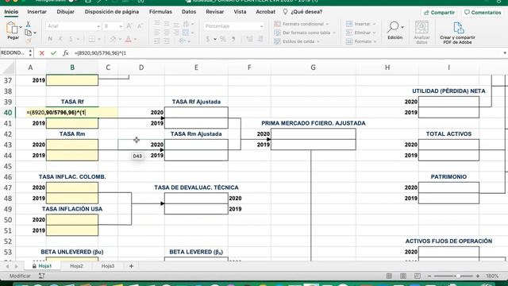
Task: Click the Negrita (N) bold icon
Action: pyautogui.click(x=50, y=39)
